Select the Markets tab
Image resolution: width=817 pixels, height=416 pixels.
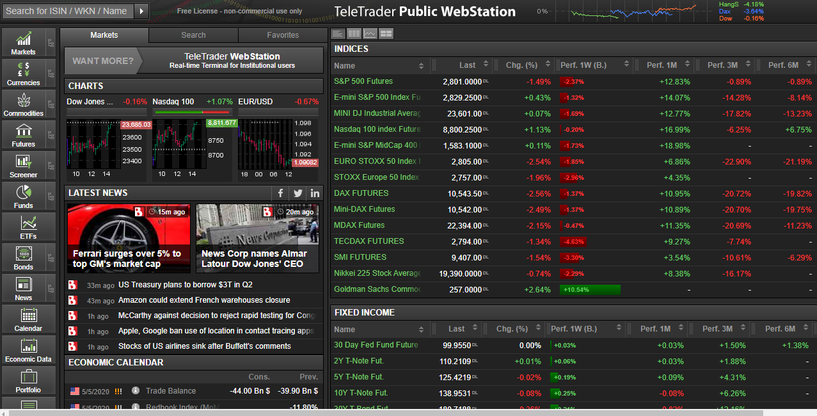tap(104, 35)
